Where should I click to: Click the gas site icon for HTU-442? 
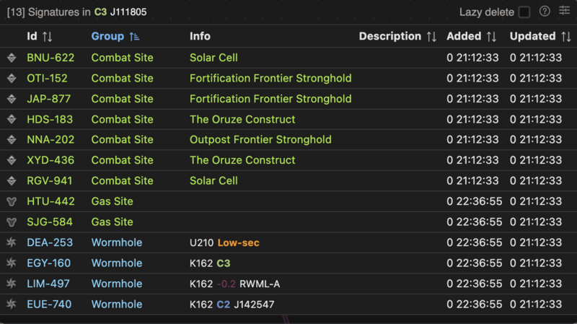click(x=12, y=201)
